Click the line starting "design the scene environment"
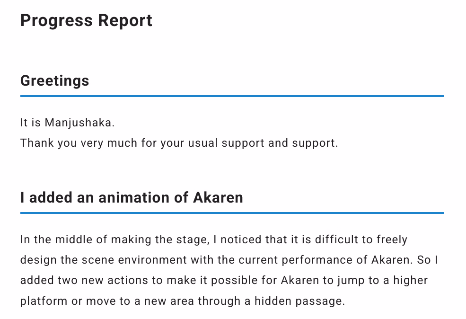 coord(229,260)
